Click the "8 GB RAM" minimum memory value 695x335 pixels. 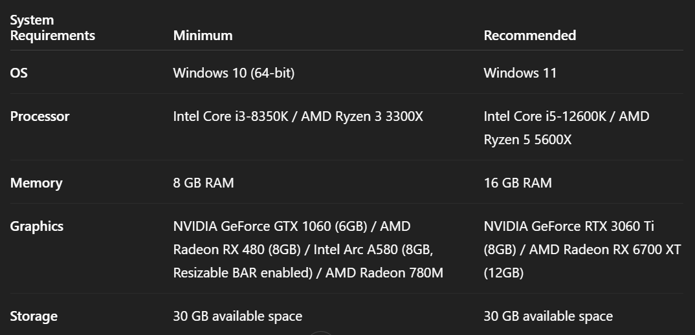pos(203,183)
